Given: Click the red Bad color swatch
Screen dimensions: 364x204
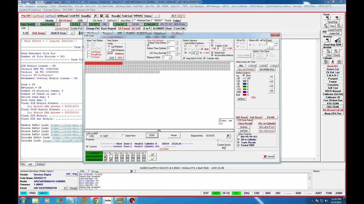Looking at the screenshot, I should (245, 95).
